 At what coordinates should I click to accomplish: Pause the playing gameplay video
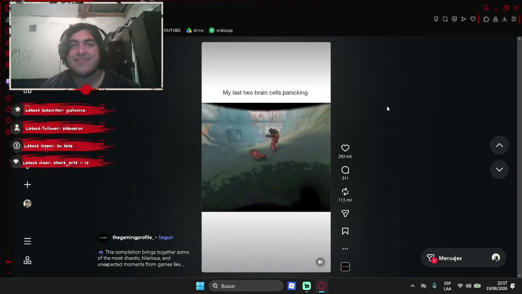click(266, 157)
